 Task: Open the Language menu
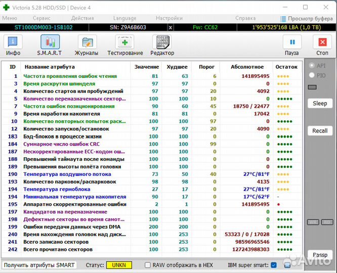(124, 18)
